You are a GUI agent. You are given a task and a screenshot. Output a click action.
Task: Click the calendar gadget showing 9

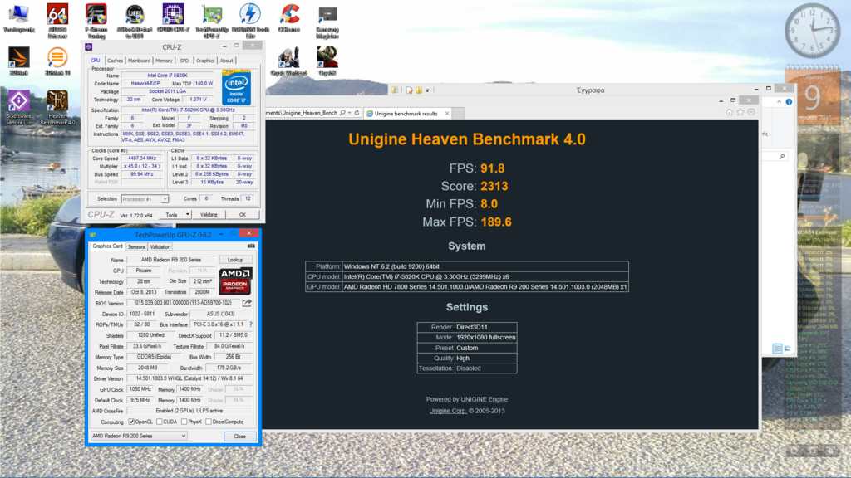point(813,95)
